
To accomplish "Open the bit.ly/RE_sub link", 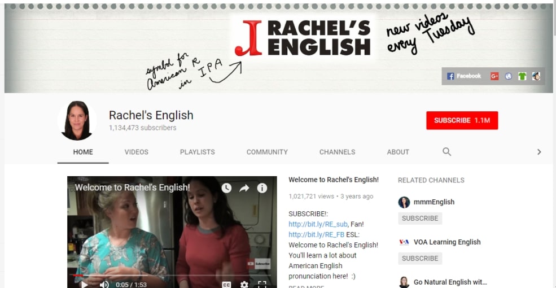I will (318, 224).
